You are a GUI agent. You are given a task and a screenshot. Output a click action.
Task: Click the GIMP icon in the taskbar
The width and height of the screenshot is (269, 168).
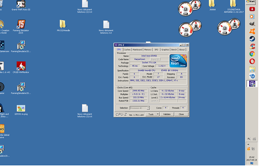tap(252, 24)
